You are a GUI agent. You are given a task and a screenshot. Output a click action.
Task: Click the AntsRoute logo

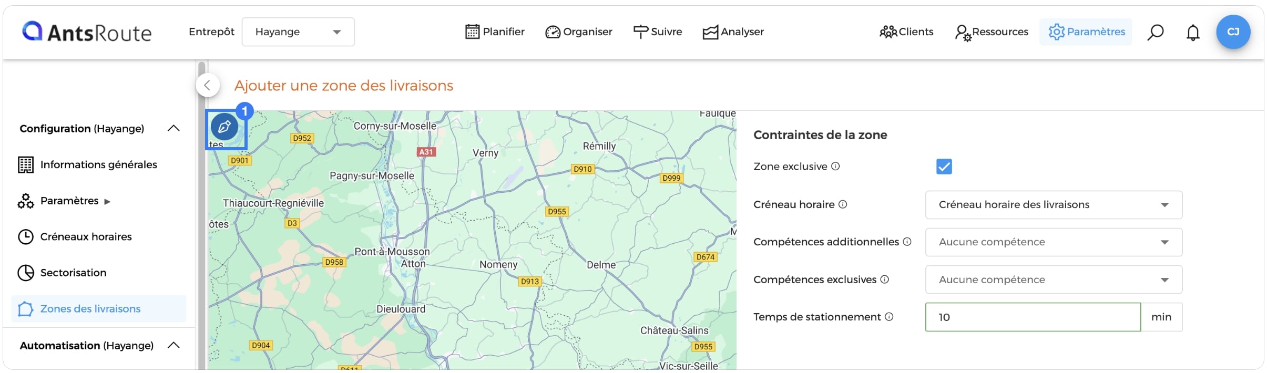coord(87,32)
